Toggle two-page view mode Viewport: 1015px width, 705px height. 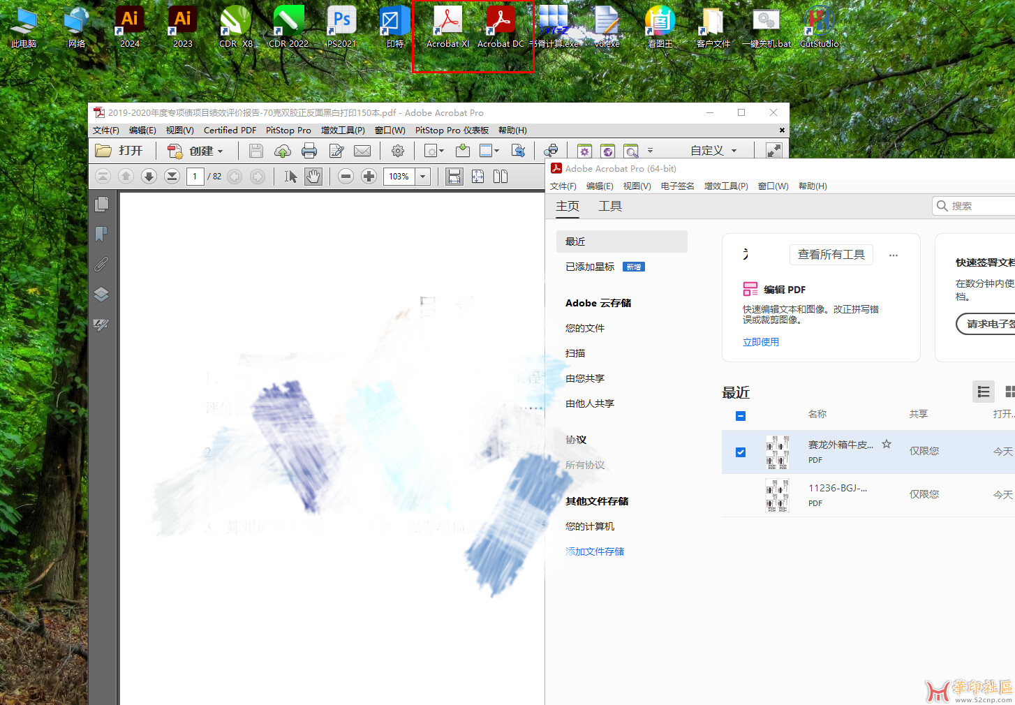pyautogui.click(x=501, y=177)
